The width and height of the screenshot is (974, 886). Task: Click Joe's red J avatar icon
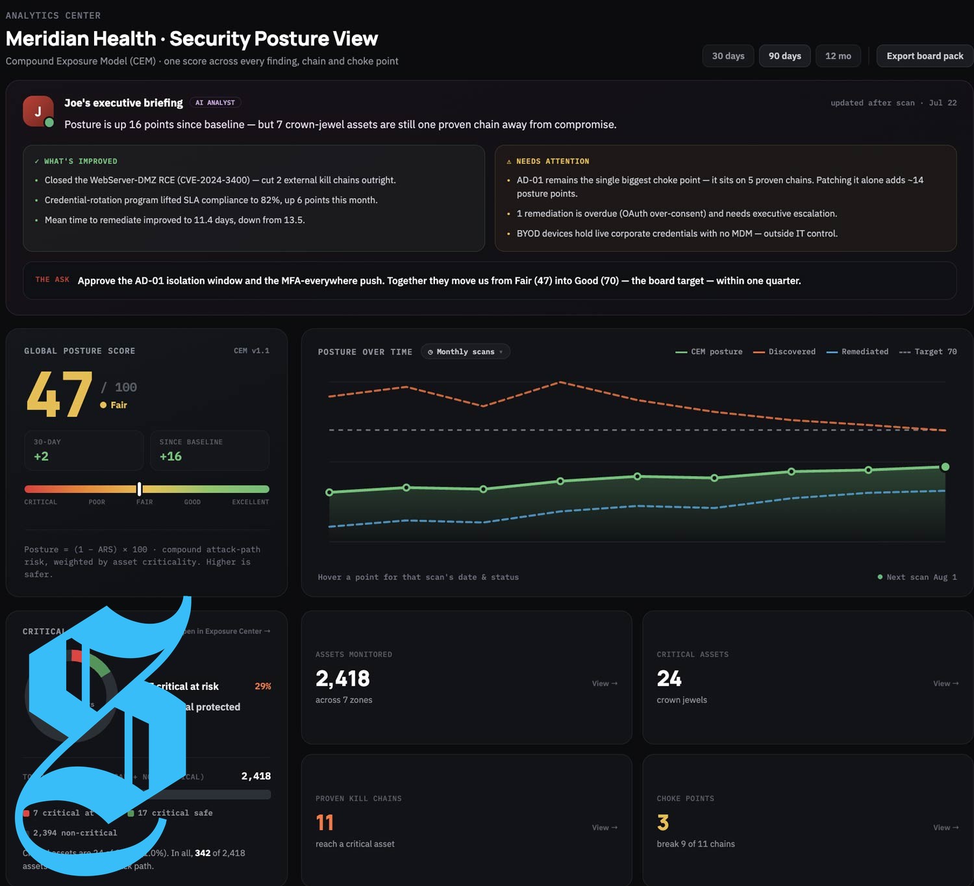tap(38, 111)
